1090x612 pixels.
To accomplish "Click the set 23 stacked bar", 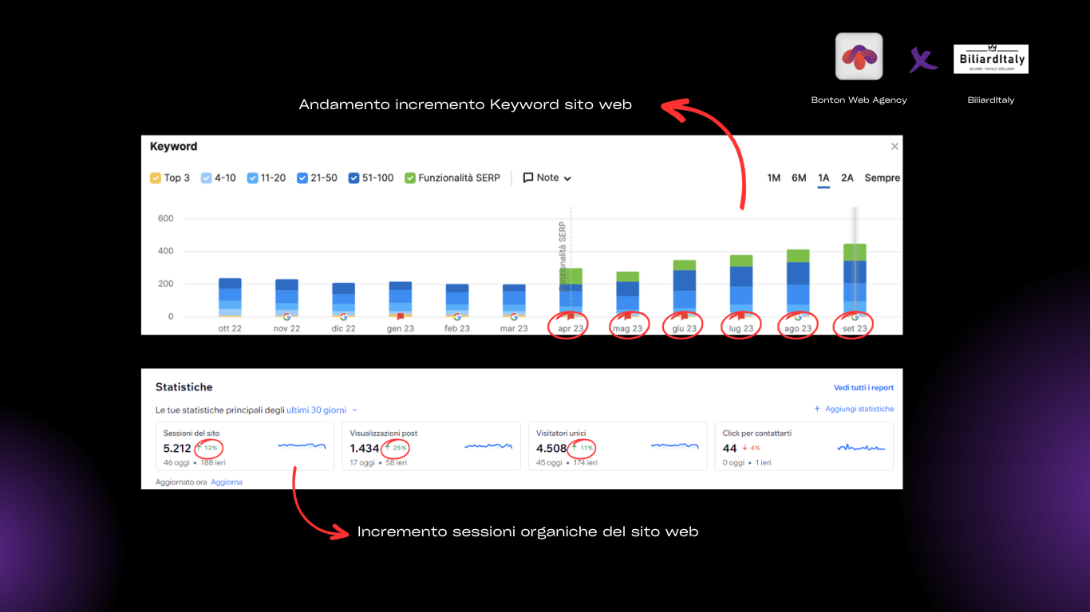I will tap(855, 280).
